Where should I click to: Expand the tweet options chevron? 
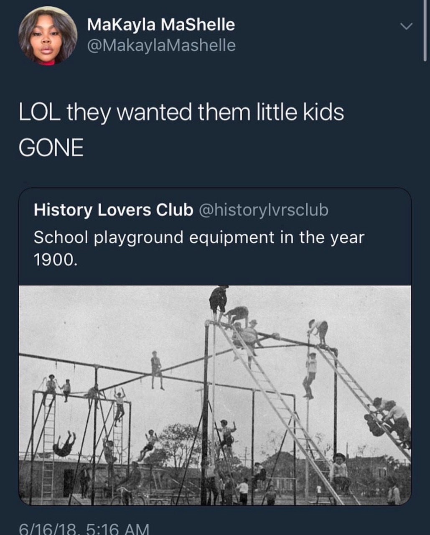[x=406, y=26]
